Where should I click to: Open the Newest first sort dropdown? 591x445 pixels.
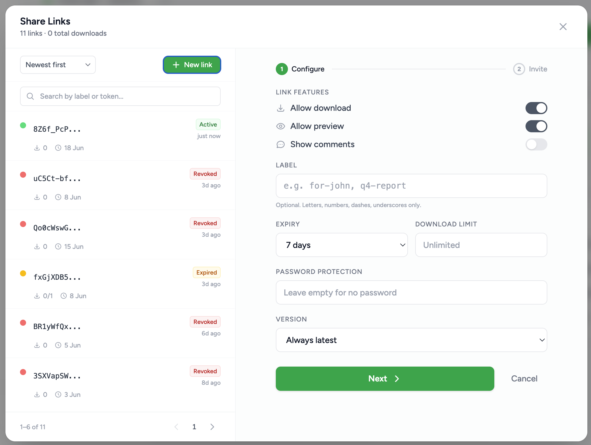click(58, 65)
